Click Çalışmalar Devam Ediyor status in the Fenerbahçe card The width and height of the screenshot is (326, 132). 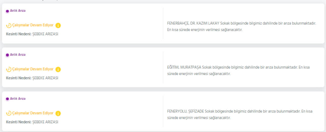pos(33,25)
